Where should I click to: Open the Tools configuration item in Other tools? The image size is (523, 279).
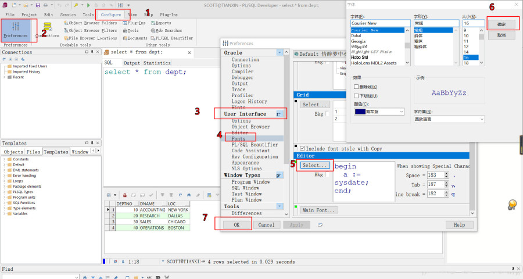131,30
